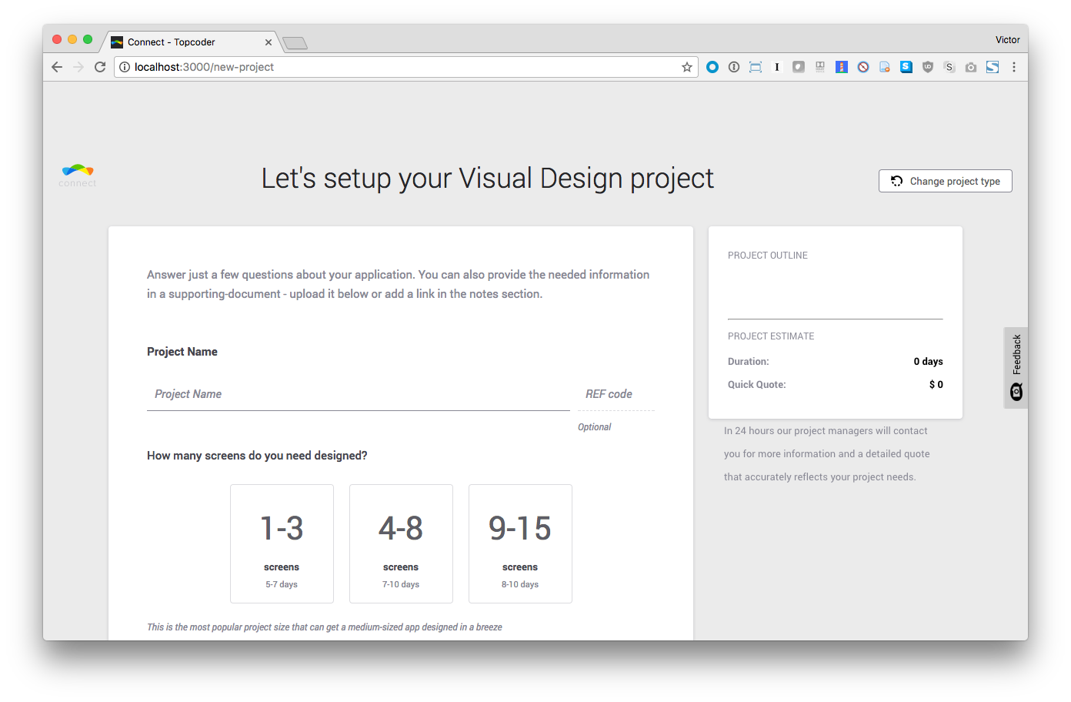Open the Lighthouse extension icon
This screenshot has height=702, width=1071.
(842, 67)
